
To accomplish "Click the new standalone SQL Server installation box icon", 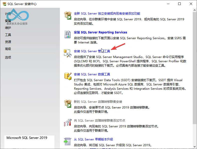I will (68, 16).
